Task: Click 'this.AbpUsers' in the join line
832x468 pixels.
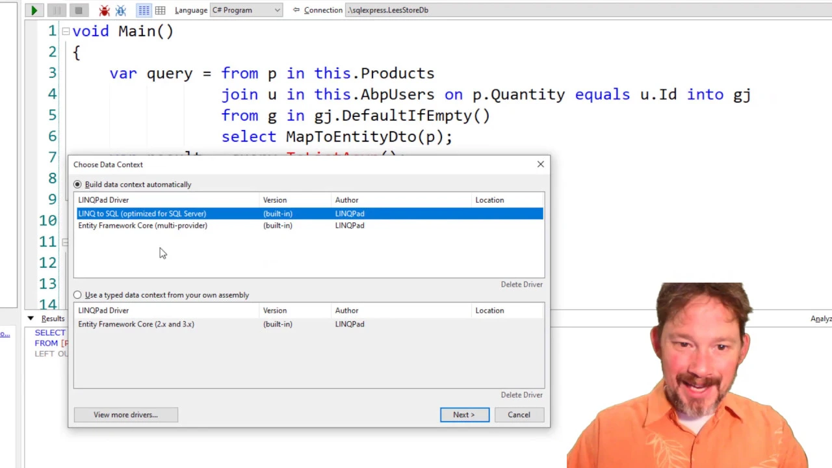Action: tap(374, 94)
